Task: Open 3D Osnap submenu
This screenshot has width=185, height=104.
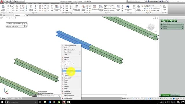Action: [71, 55]
